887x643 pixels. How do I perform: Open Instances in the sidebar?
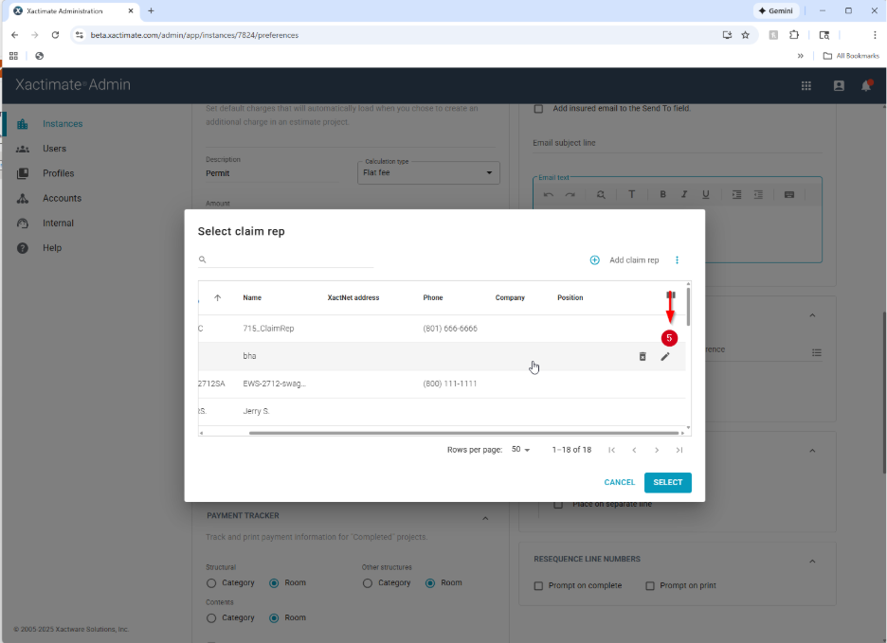click(x=63, y=124)
